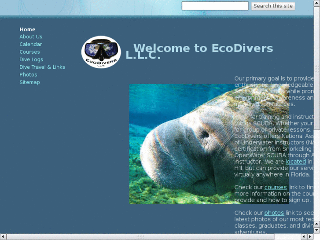Visit the Sitemap page
320x240 pixels.
click(29, 82)
